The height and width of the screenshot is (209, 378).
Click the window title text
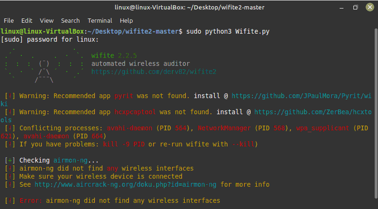point(189,8)
